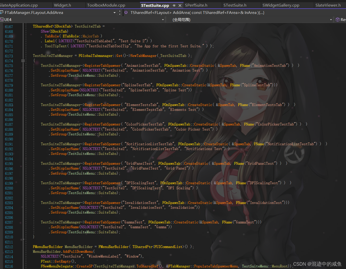Click FGlobalTabmanager on line 6173

(x=96, y=56)
